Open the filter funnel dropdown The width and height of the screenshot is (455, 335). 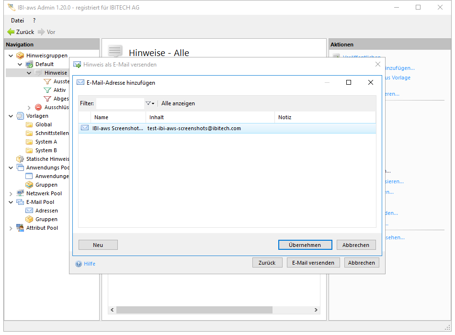tap(150, 103)
